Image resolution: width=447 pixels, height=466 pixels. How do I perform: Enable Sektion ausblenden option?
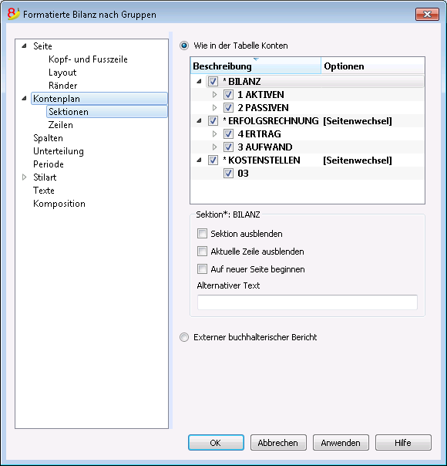[202, 234]
